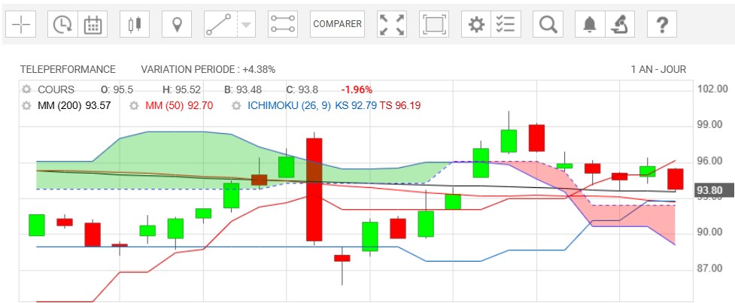Screen dimensions: 735x303
Task: Click the 1 AN - JOUR period label
Action: tap(658, 70)
